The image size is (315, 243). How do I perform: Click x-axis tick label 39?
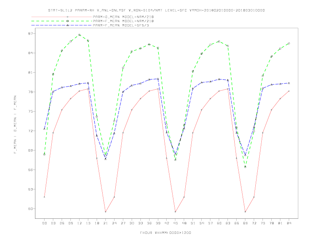click(x=158, y=223)
